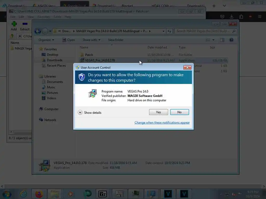Screen dimensions: 266x199
Task: Sort by Type column header
Action: click(182, 47)
